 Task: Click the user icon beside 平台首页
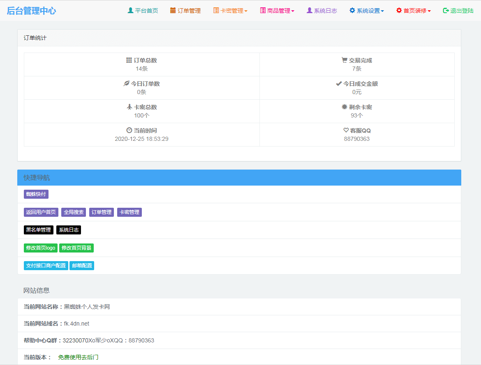[x=130, y=11]
